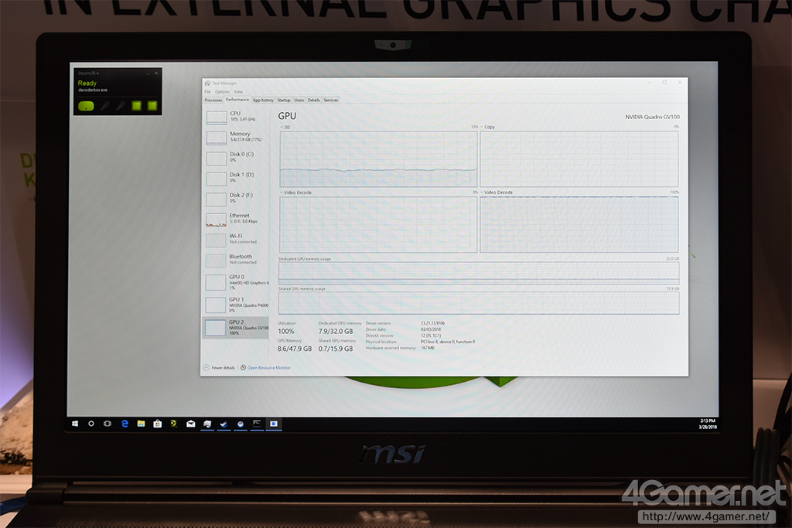This screenshot has width=792, height=528.
Task: Select GPU 0 Intel HD Graphics
Action: point(236,281)
